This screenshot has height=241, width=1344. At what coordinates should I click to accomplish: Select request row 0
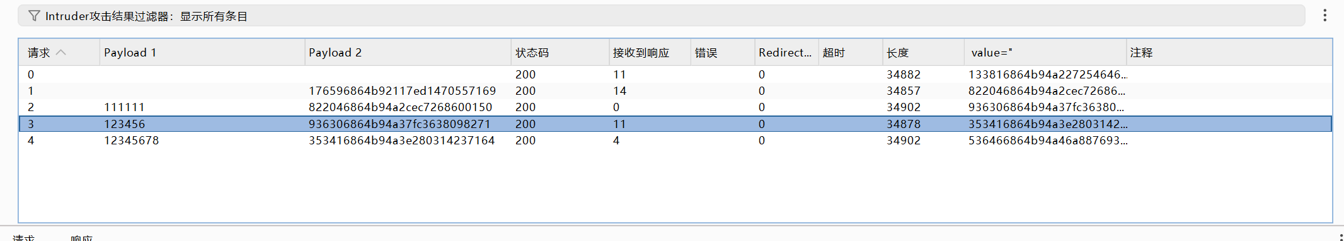675,74
